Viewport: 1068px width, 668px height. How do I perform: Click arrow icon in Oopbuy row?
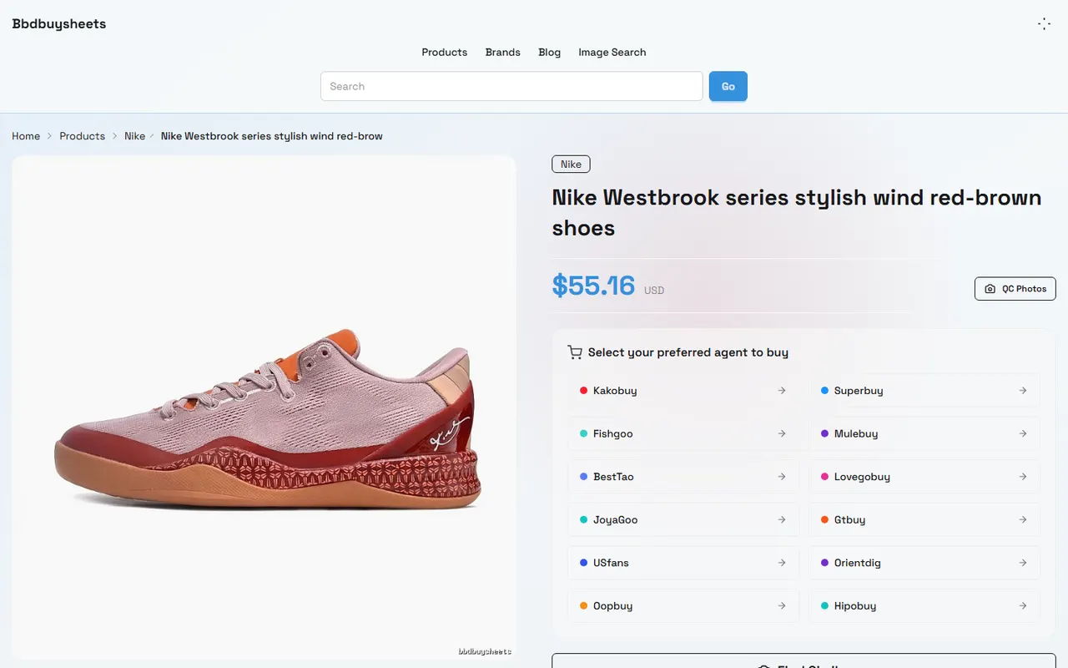[782, 606]
